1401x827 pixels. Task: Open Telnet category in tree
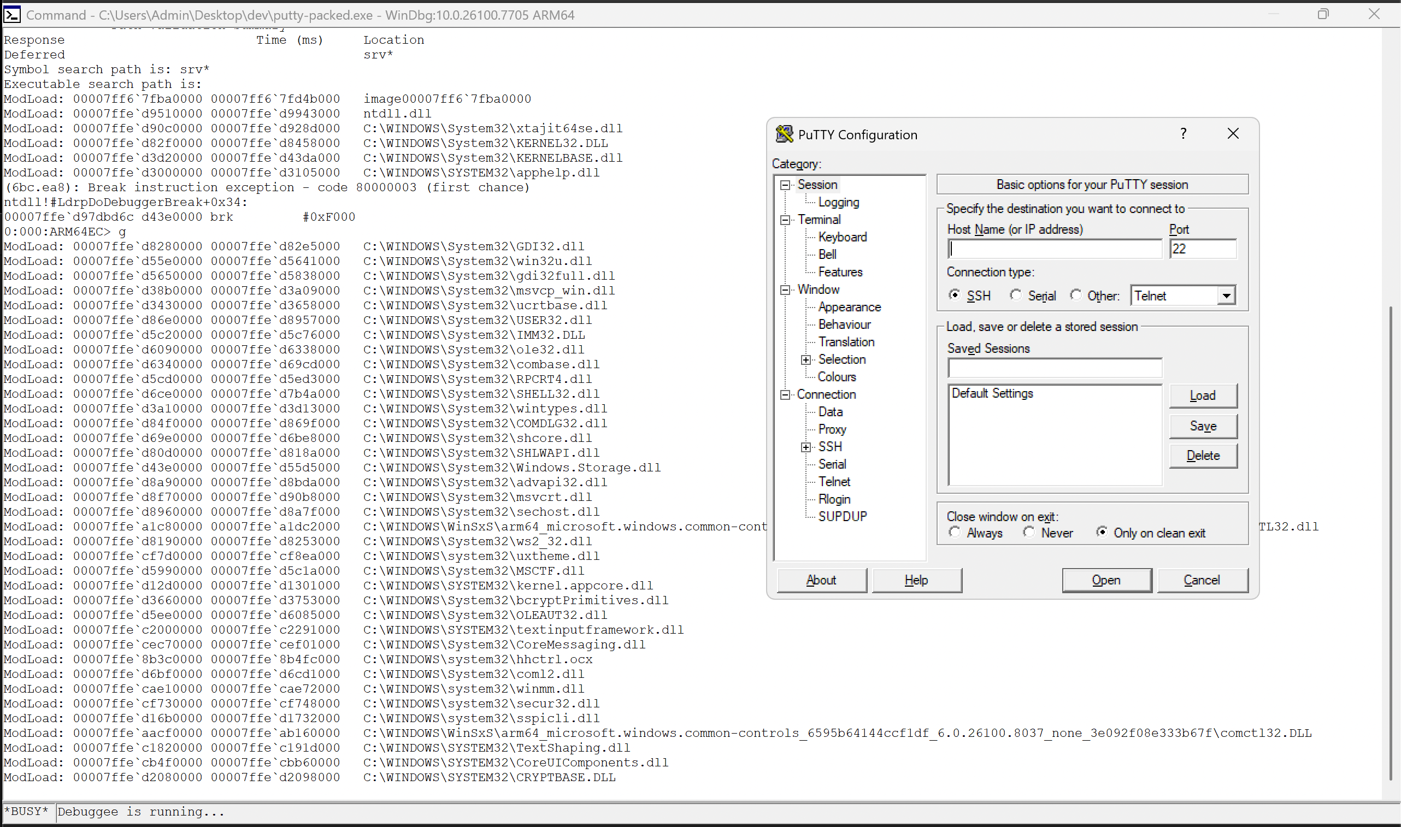point(834,481)
